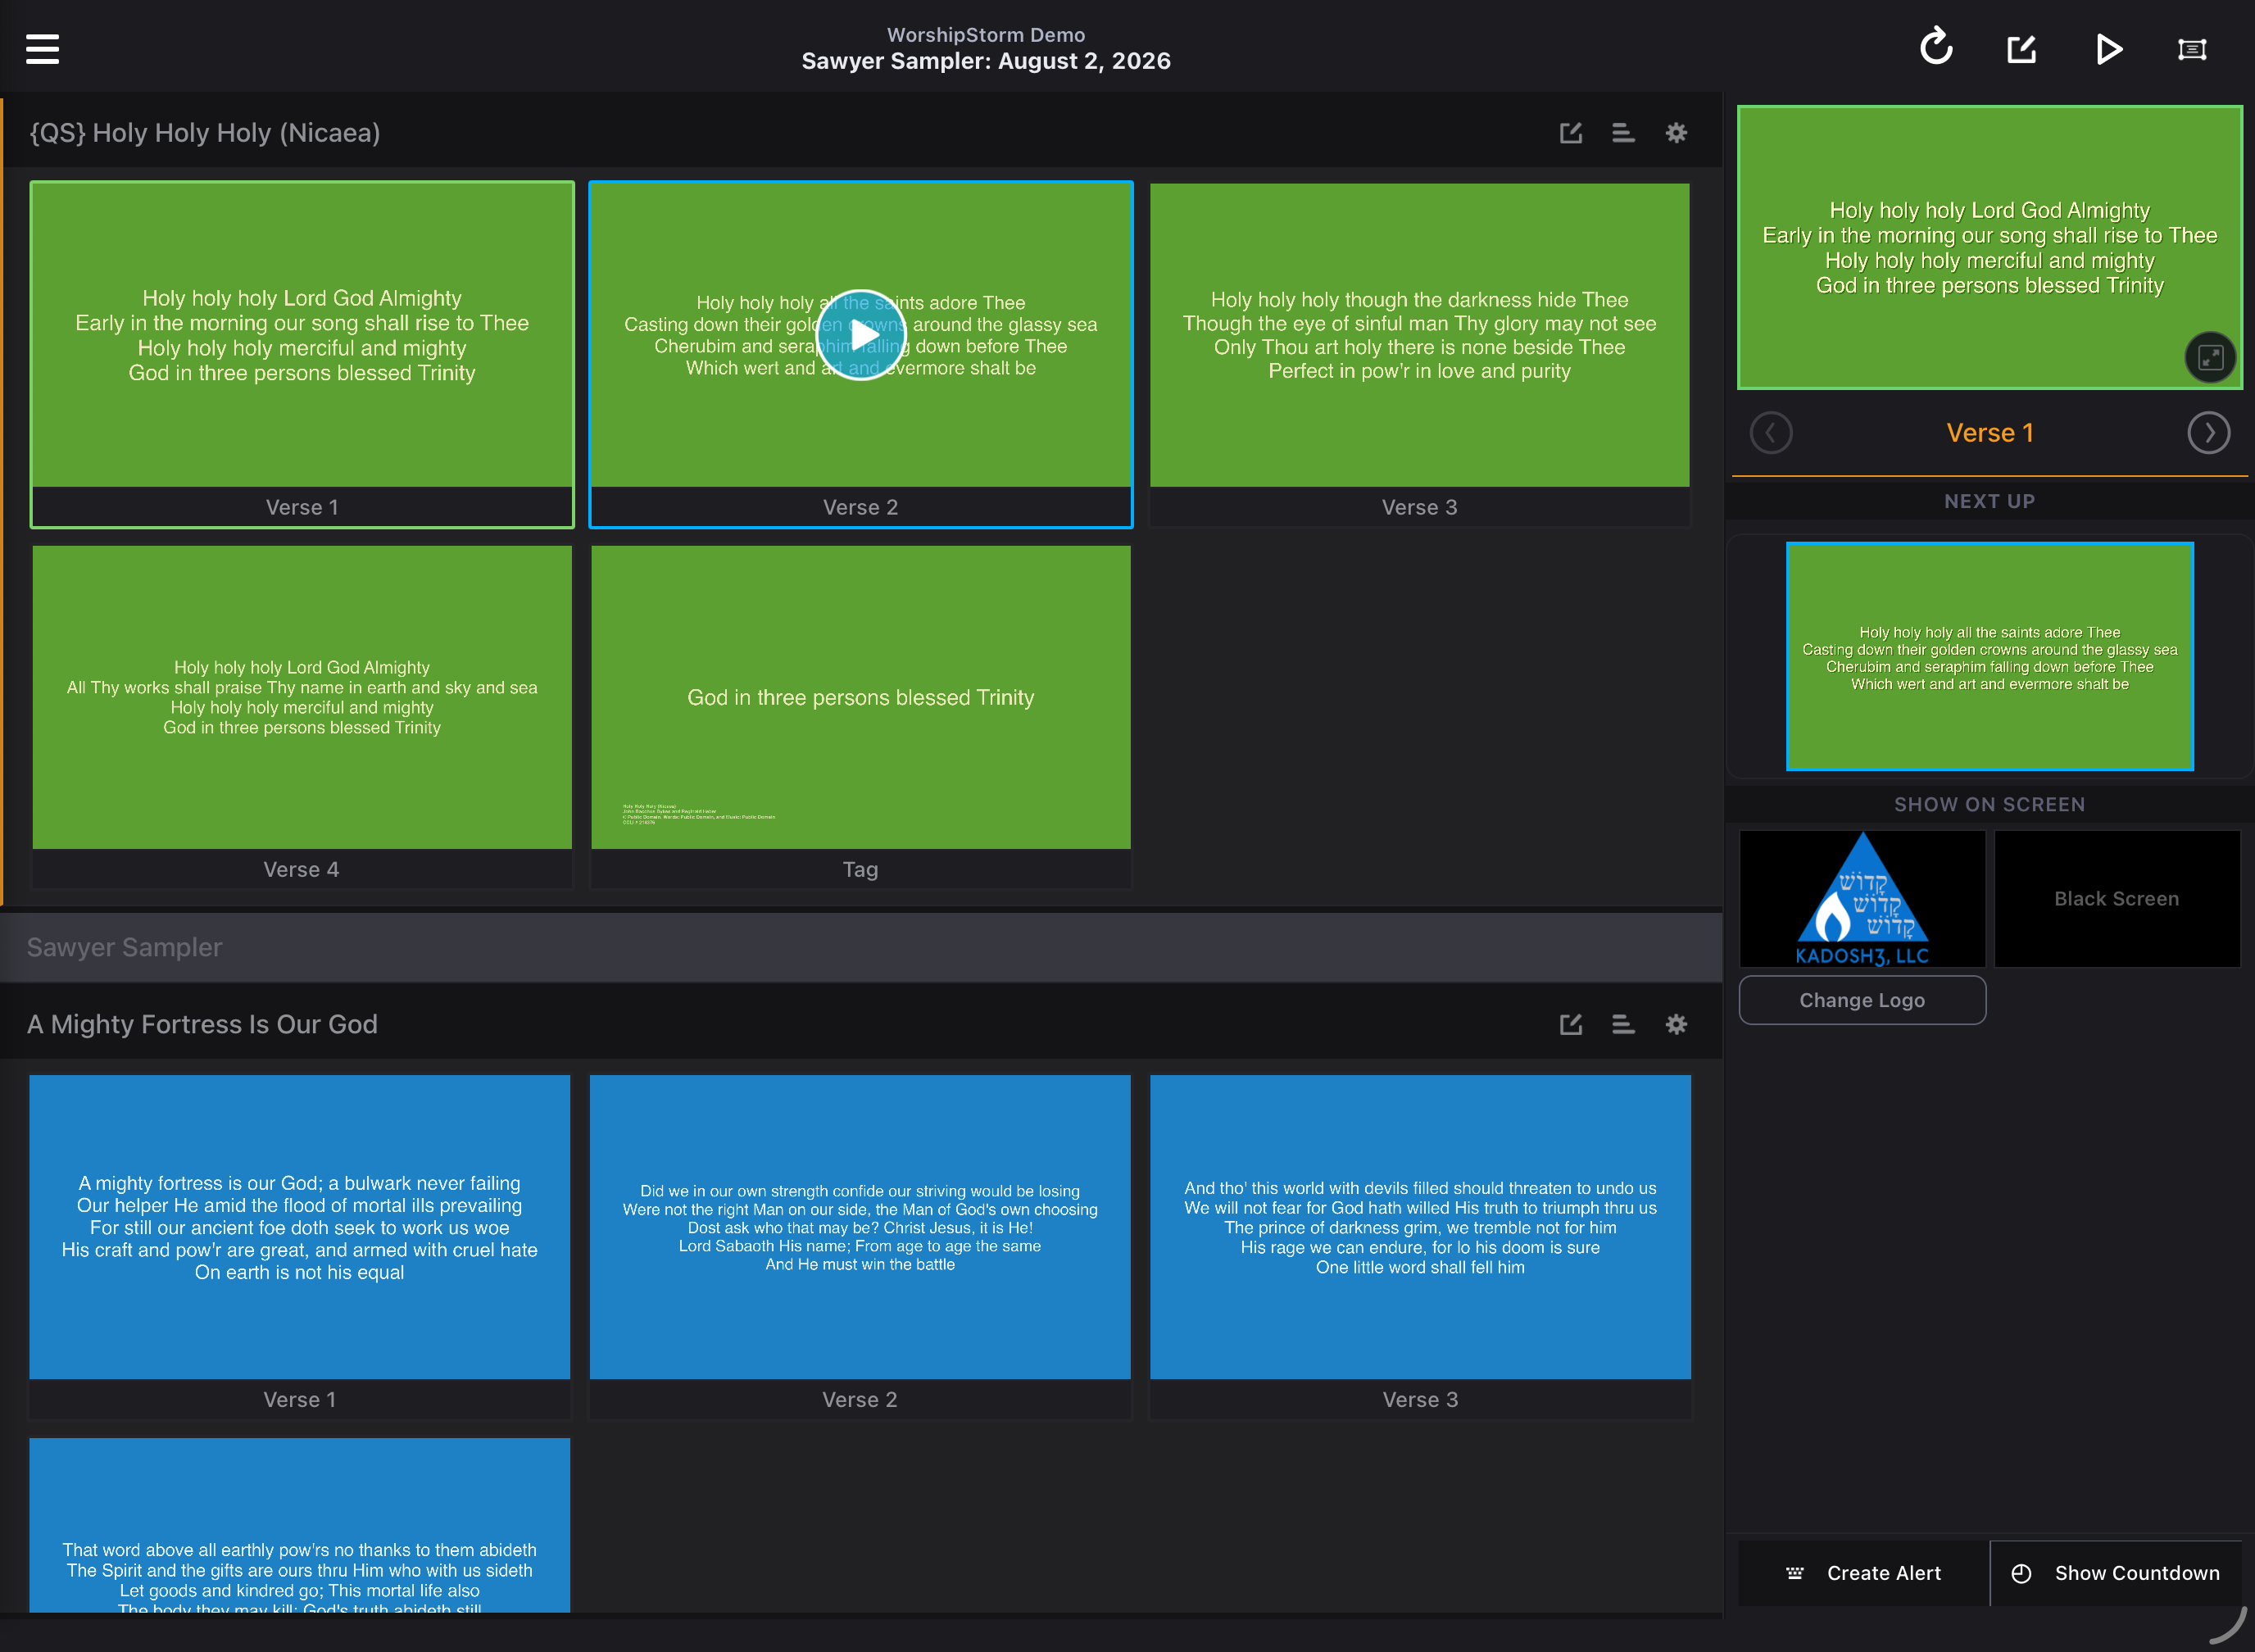Select A Mighty Fortress Verse 2 slide

[860, 1246]
